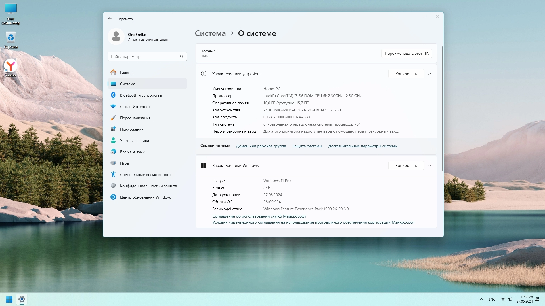Click the Bluetooth icon in sidebar
545x306 pixels.
tap(113, 95)
